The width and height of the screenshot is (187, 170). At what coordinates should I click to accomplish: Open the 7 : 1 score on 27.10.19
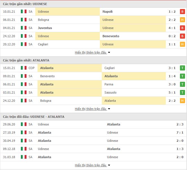click(x=180, y=133)
